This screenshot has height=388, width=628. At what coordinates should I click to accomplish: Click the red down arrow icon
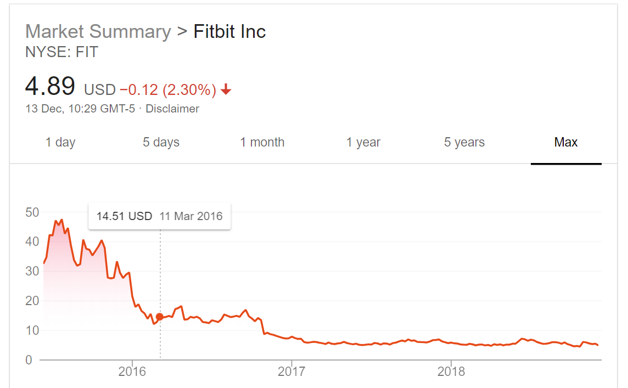point(226,90)
